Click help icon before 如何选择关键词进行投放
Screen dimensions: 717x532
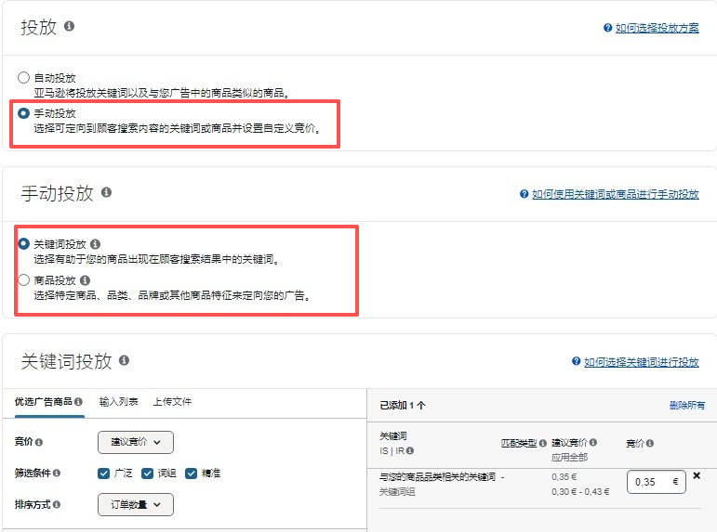click(x=577, y=361)
